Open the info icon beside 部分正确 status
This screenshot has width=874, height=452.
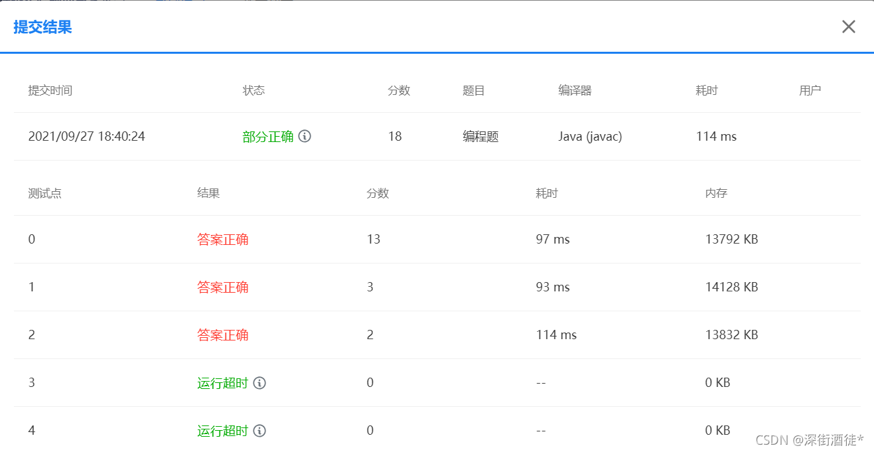coord(305,136)
